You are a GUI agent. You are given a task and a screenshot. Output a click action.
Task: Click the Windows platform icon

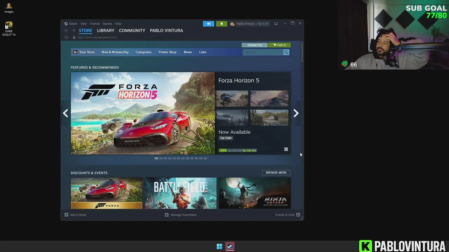286,149
